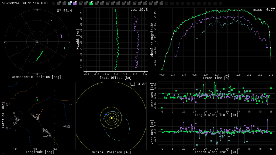Viewport: 276px width, 155px height.
Task: Click station 08 cross marker on map
Action: 14,116
